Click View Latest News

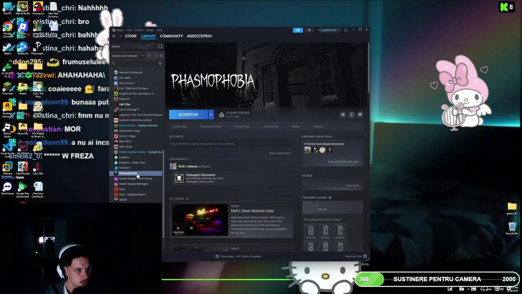click(280, 153)
